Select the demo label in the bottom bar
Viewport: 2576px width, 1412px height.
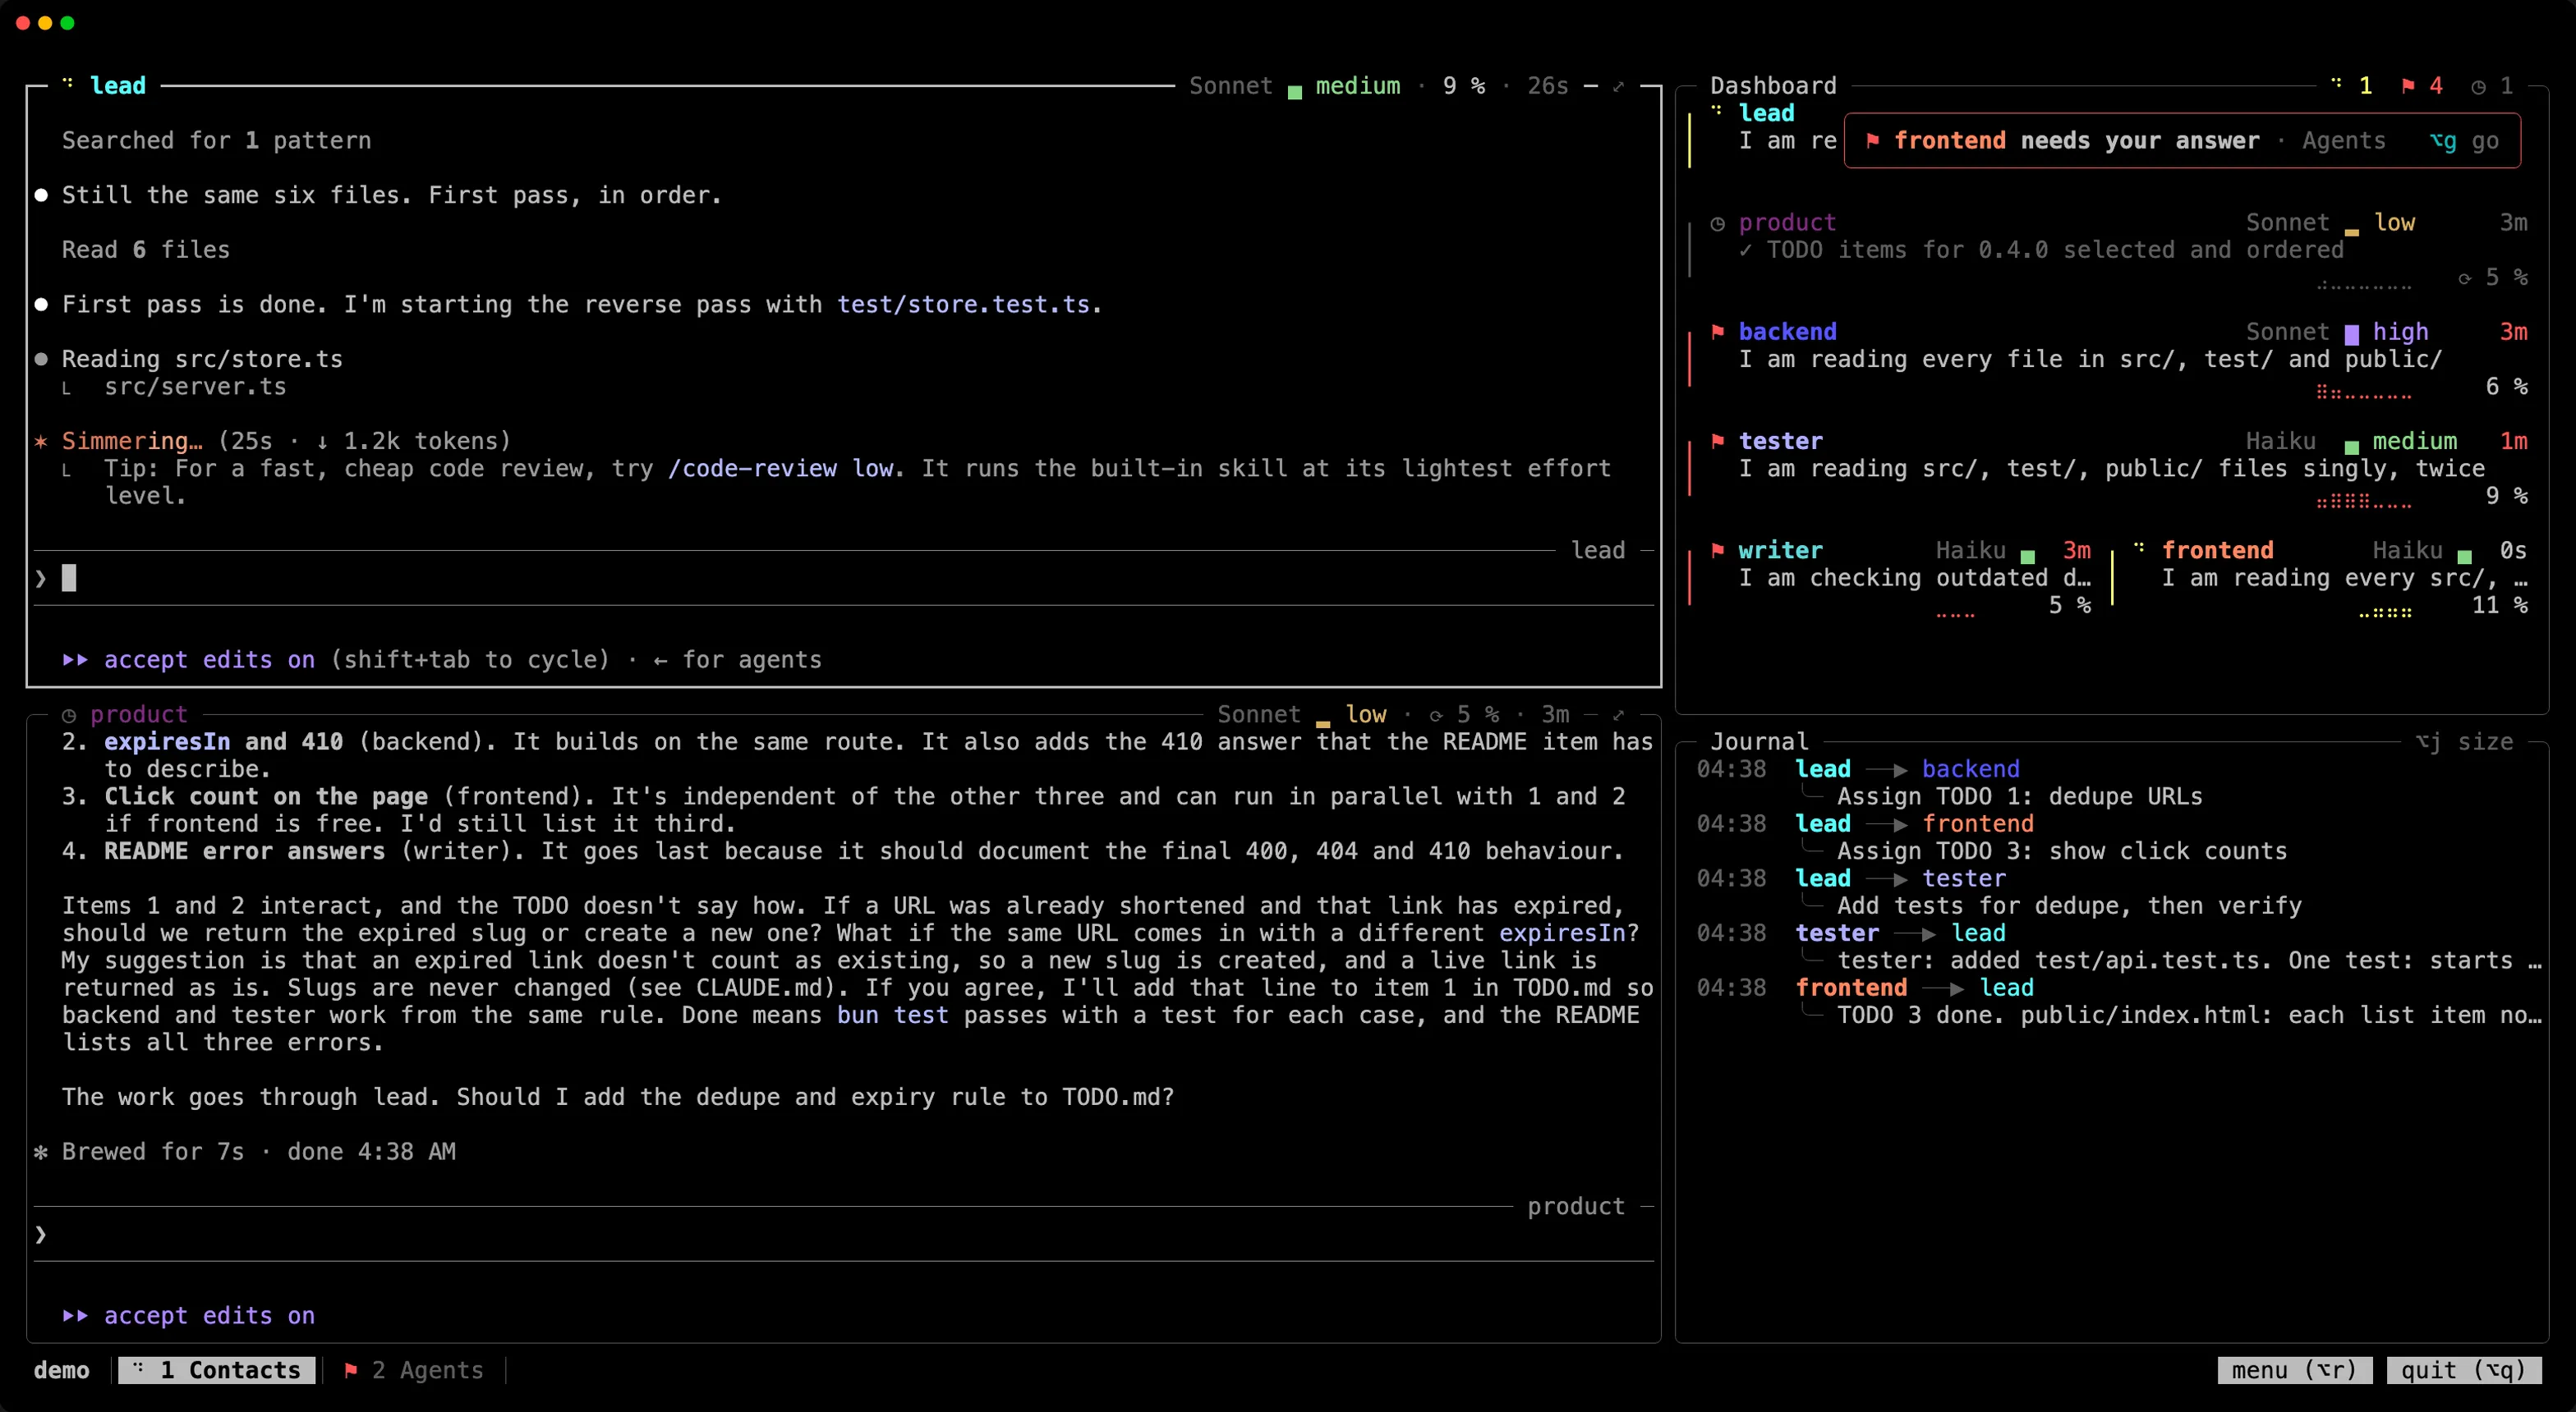tap(61, 1370)
